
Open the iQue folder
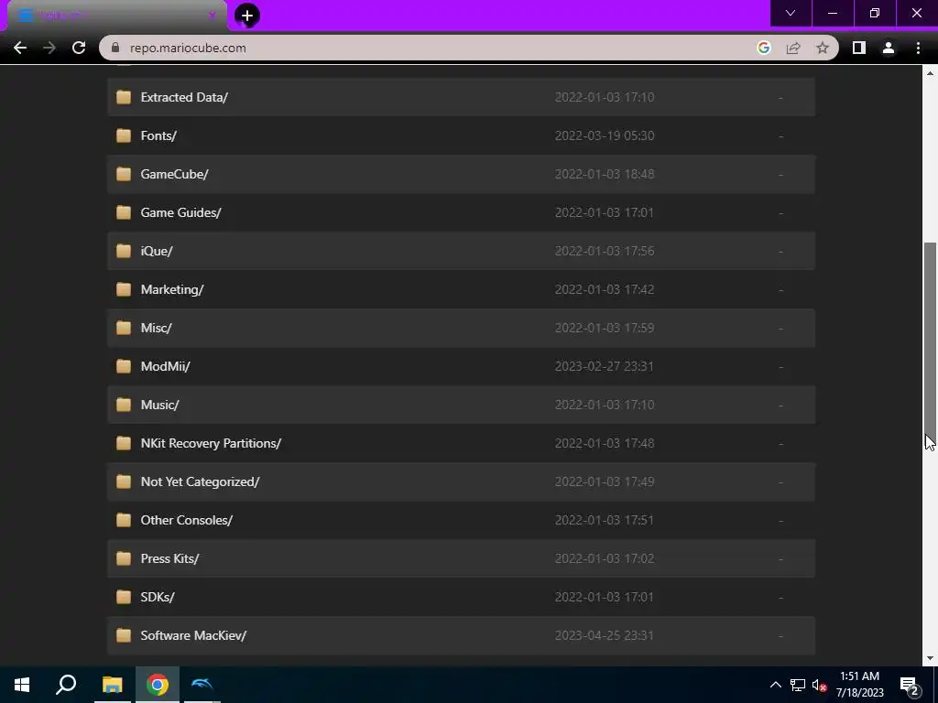(x=156, y=251)
